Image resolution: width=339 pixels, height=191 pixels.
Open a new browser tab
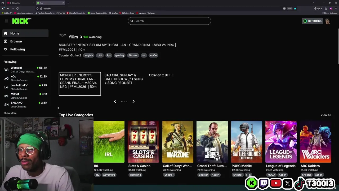[68, 3]
